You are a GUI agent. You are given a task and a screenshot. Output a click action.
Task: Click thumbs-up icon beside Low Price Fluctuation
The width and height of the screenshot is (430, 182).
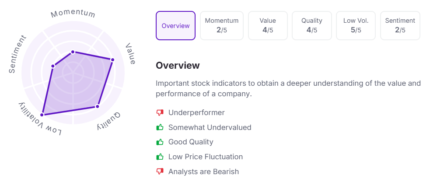coord(160,157)
